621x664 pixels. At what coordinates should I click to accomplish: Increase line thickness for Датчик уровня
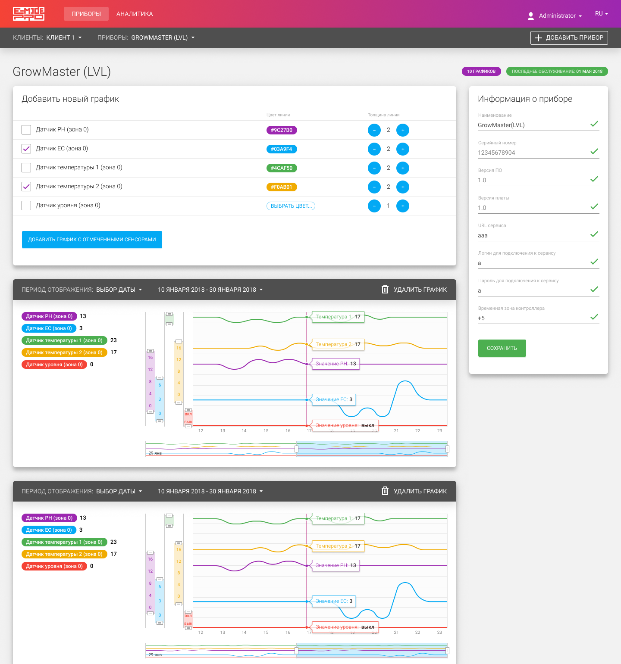[x=403, y=206]
